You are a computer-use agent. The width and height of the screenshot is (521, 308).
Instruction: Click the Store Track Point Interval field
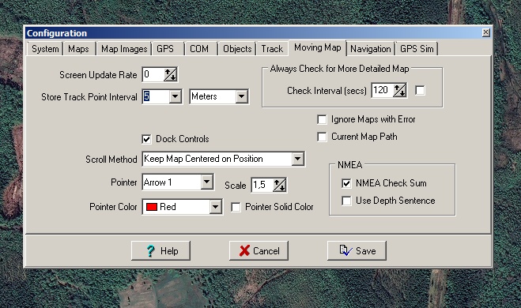[x=156, y=96]
